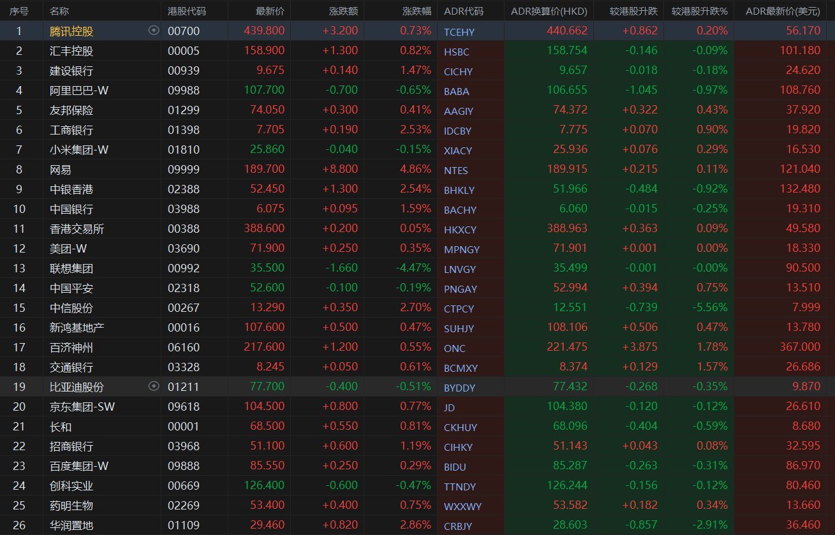Click the circle icon beside 比亚迪股份
The width and height of the screenshot is (835, 535).
point(153,386)
